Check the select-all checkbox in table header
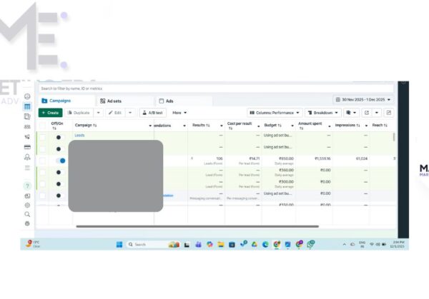Viewport: 429px width, 299px height. (42, 125)
